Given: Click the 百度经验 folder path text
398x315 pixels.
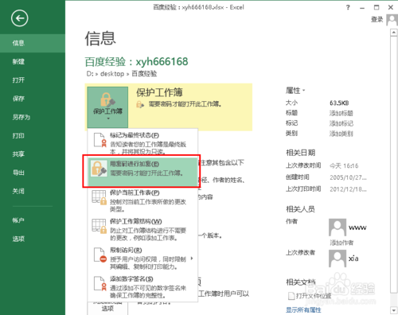Looking at the screenshot, I should coord(144,73).
